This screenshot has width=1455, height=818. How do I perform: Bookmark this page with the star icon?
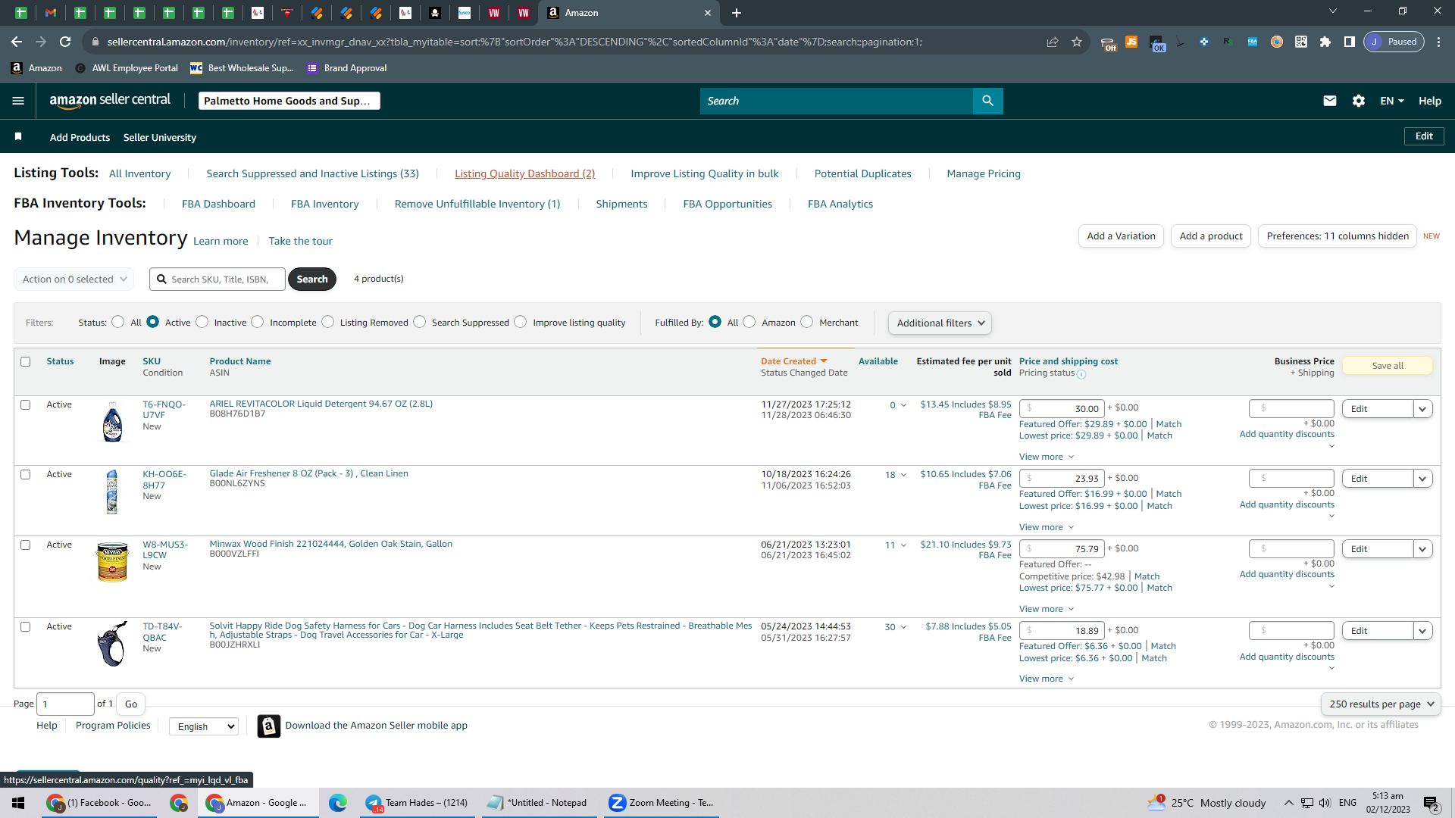(1077, 42)
